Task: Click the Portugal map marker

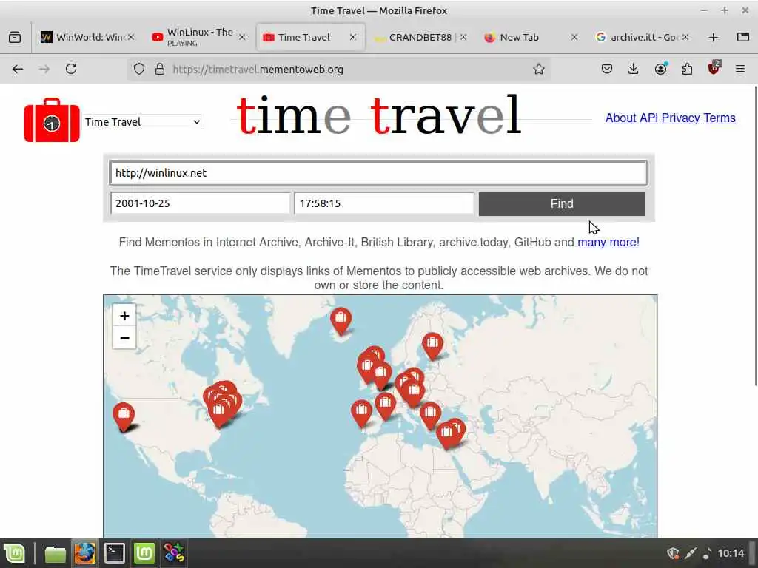Action: 361,413
